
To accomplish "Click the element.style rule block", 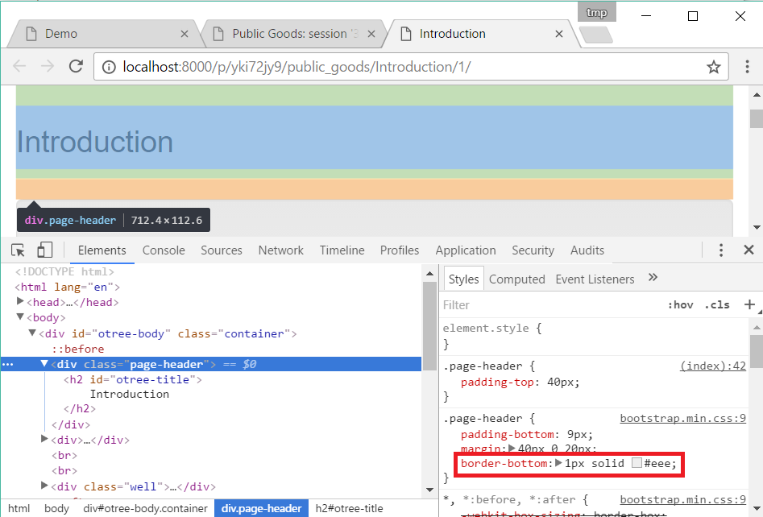I will pos(594,336).
